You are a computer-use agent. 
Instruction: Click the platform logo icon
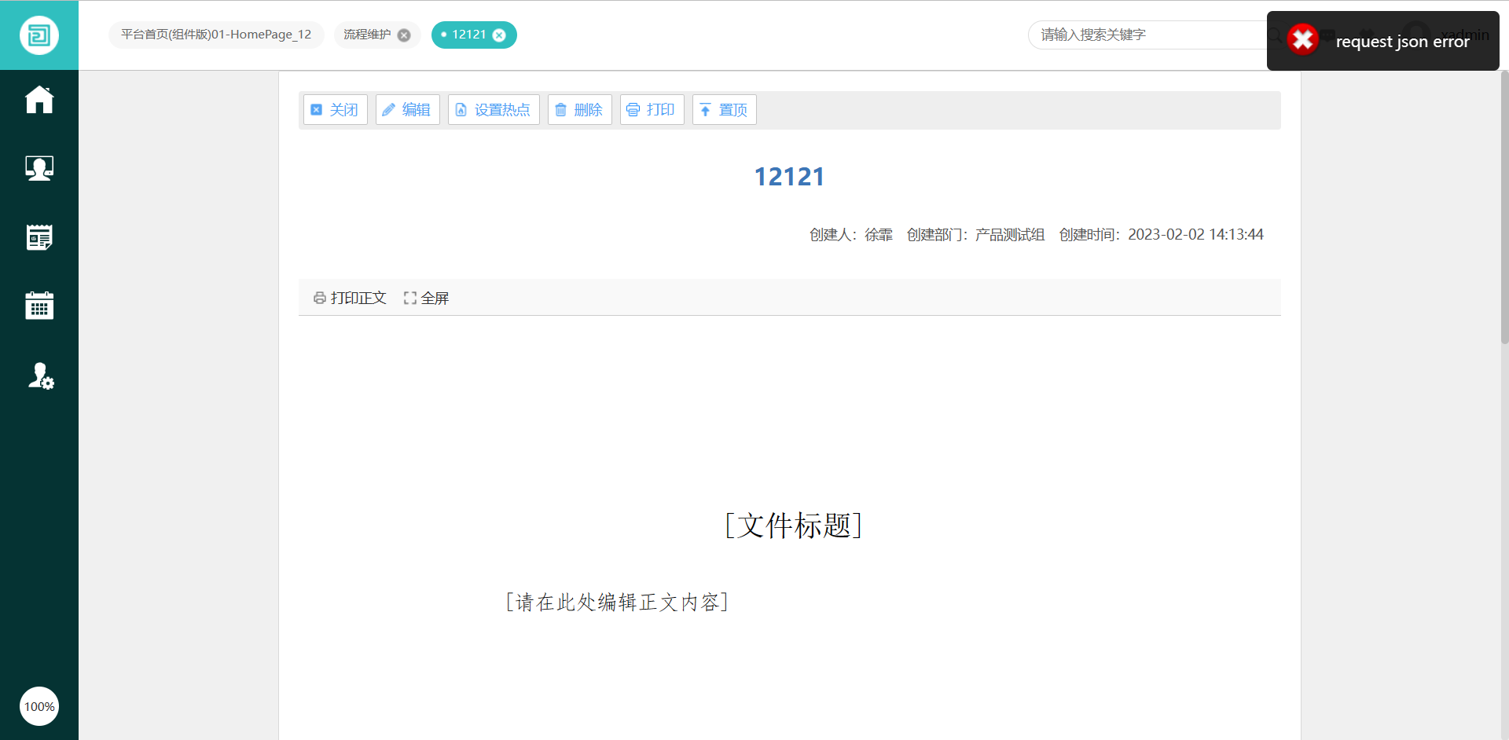point(39,35)
